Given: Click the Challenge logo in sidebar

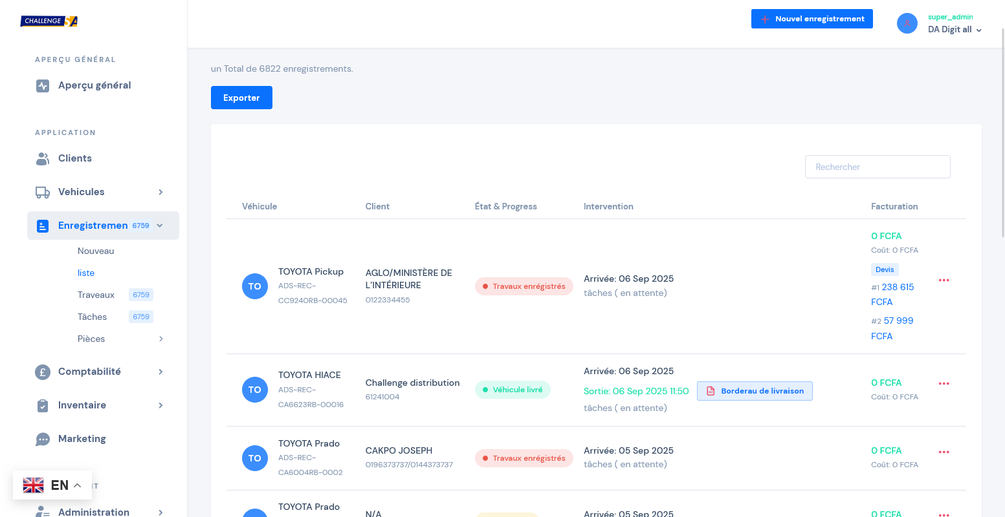Looking at the screenshot, I should (x=49, y=21).
